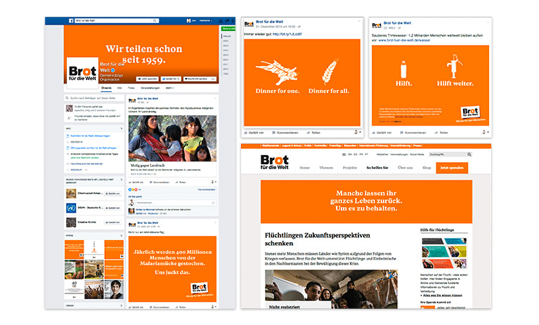The height and width of the screenshot is (325, 539).
Task: Open the Alles was Sie wissen müssen link
Action: click(x=442, y=295)
